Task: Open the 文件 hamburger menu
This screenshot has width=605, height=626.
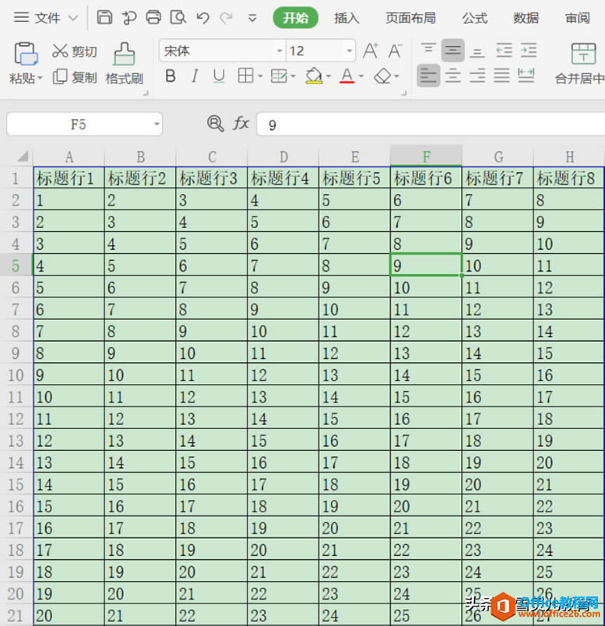Action: click(x=45, y=18)
